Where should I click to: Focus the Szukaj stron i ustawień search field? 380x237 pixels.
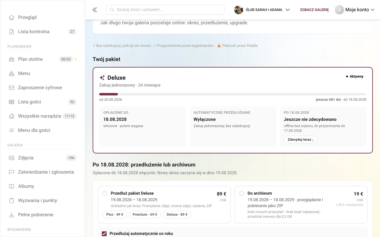coord(165,10)
